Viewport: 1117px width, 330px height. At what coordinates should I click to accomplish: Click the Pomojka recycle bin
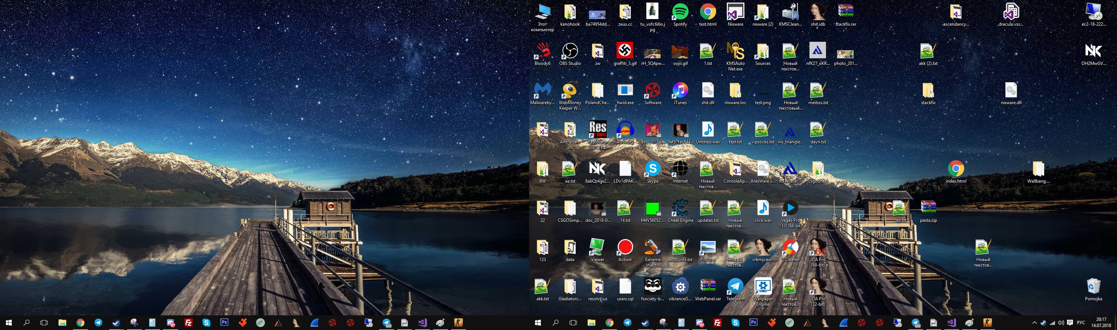click(x=1093, y=287)
